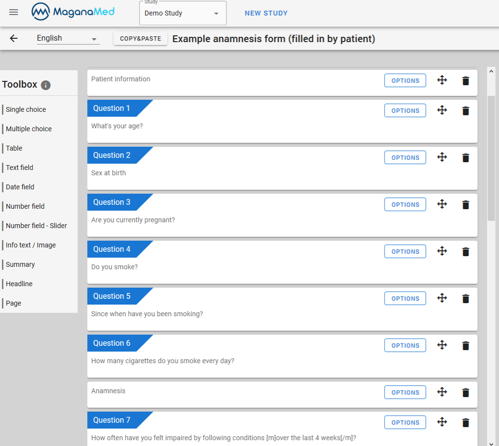This screenshot has width=499, height=446.
Task: Select Single choice in the Toolbox
Action: [25, 109]
